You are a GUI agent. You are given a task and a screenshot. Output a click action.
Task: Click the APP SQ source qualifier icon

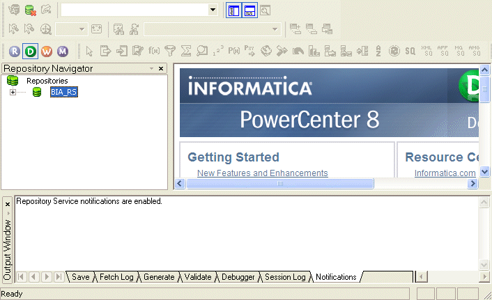[x=443, y=51]
